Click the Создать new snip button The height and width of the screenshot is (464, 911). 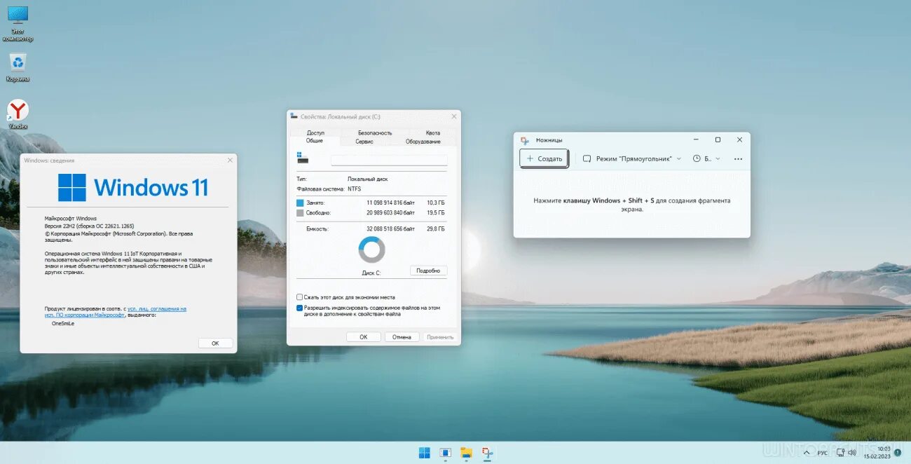coord(544,159)
